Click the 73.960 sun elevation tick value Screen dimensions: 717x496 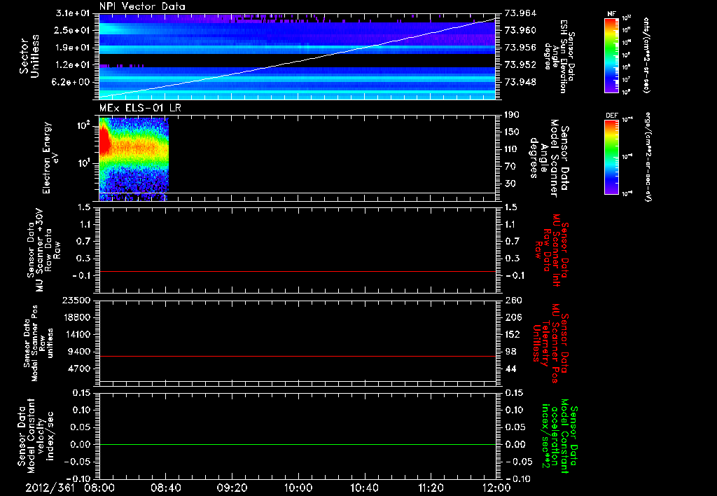(520, 30)
